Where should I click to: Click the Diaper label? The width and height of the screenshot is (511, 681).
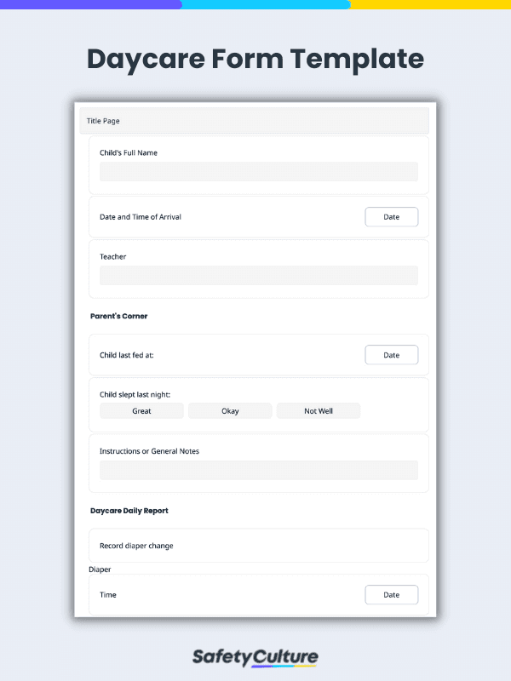click(100, 569)
